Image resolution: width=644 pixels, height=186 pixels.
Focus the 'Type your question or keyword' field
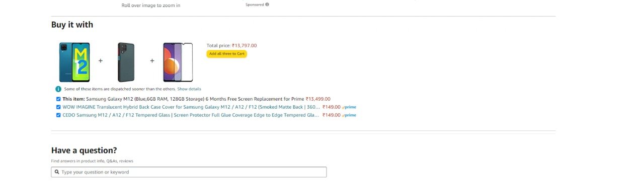click(x=189, y=172)
